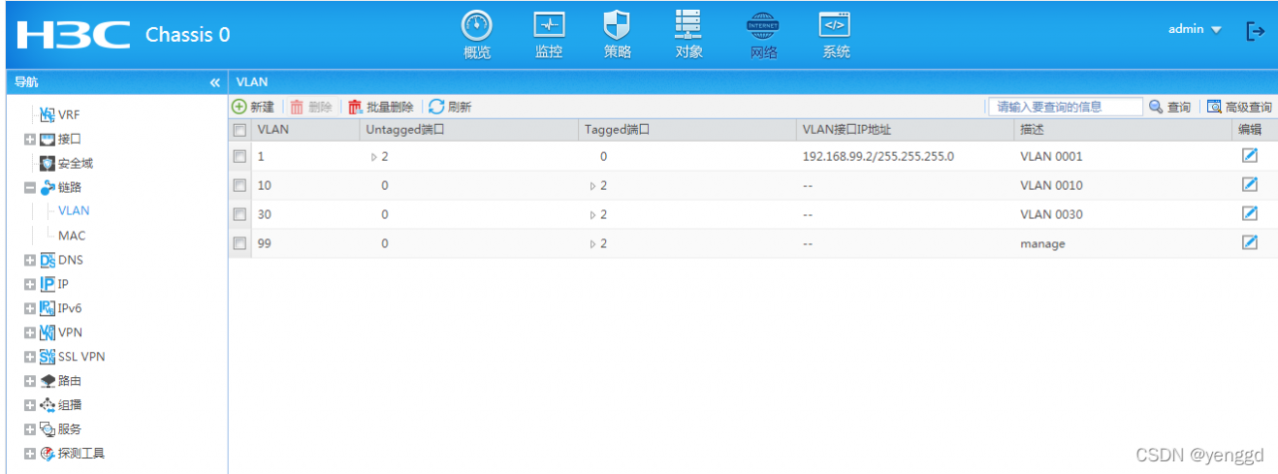1278x474 pixels.
Task: Click the 查询 magnifier search icon
Action: [1156, 107]
